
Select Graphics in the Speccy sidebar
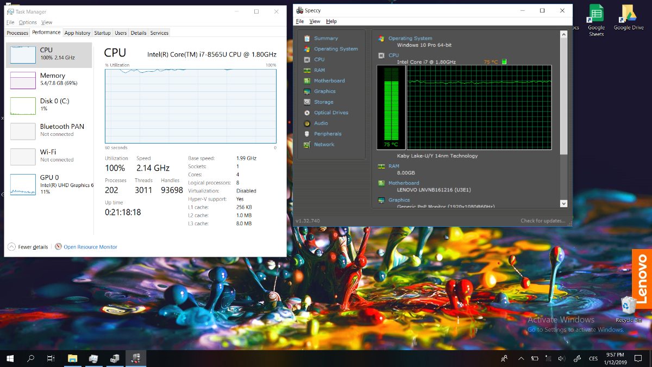click(324, 91)
